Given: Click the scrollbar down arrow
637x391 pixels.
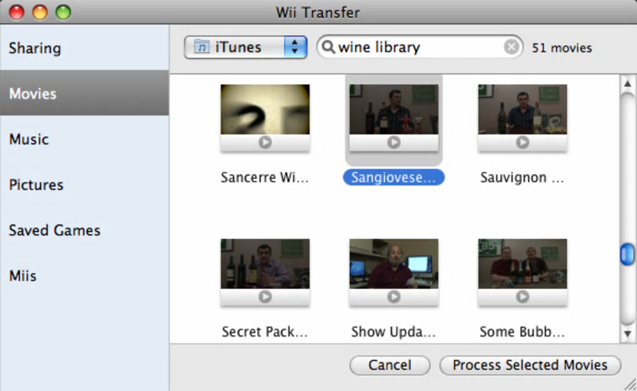Looking at the screenshot, I should tap(628, 334).
